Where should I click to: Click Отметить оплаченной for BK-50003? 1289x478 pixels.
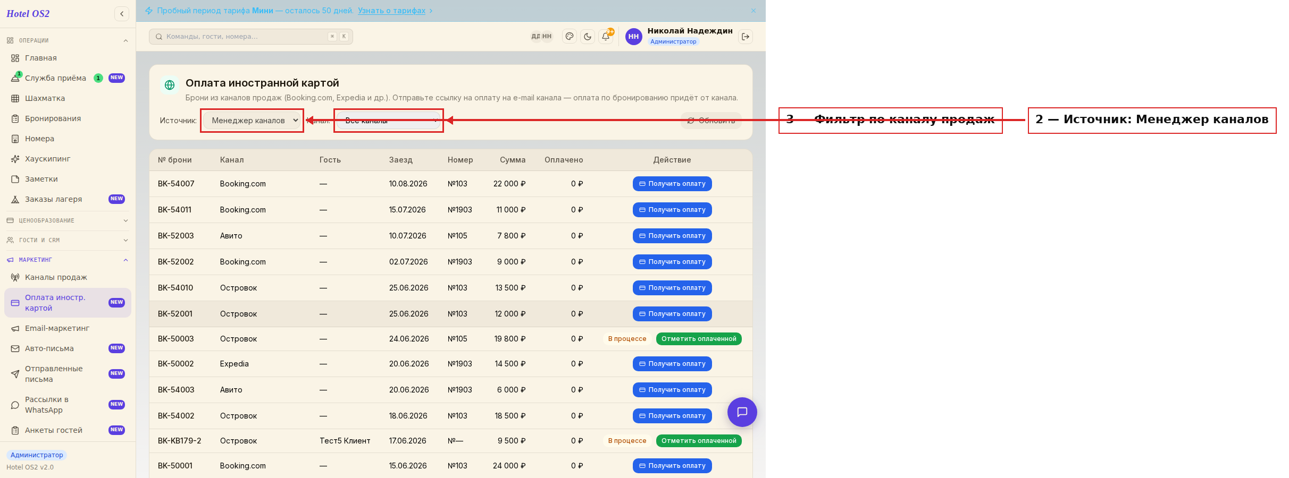coord(699,339)
